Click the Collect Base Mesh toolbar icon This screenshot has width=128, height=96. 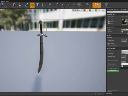coord(3,5)
